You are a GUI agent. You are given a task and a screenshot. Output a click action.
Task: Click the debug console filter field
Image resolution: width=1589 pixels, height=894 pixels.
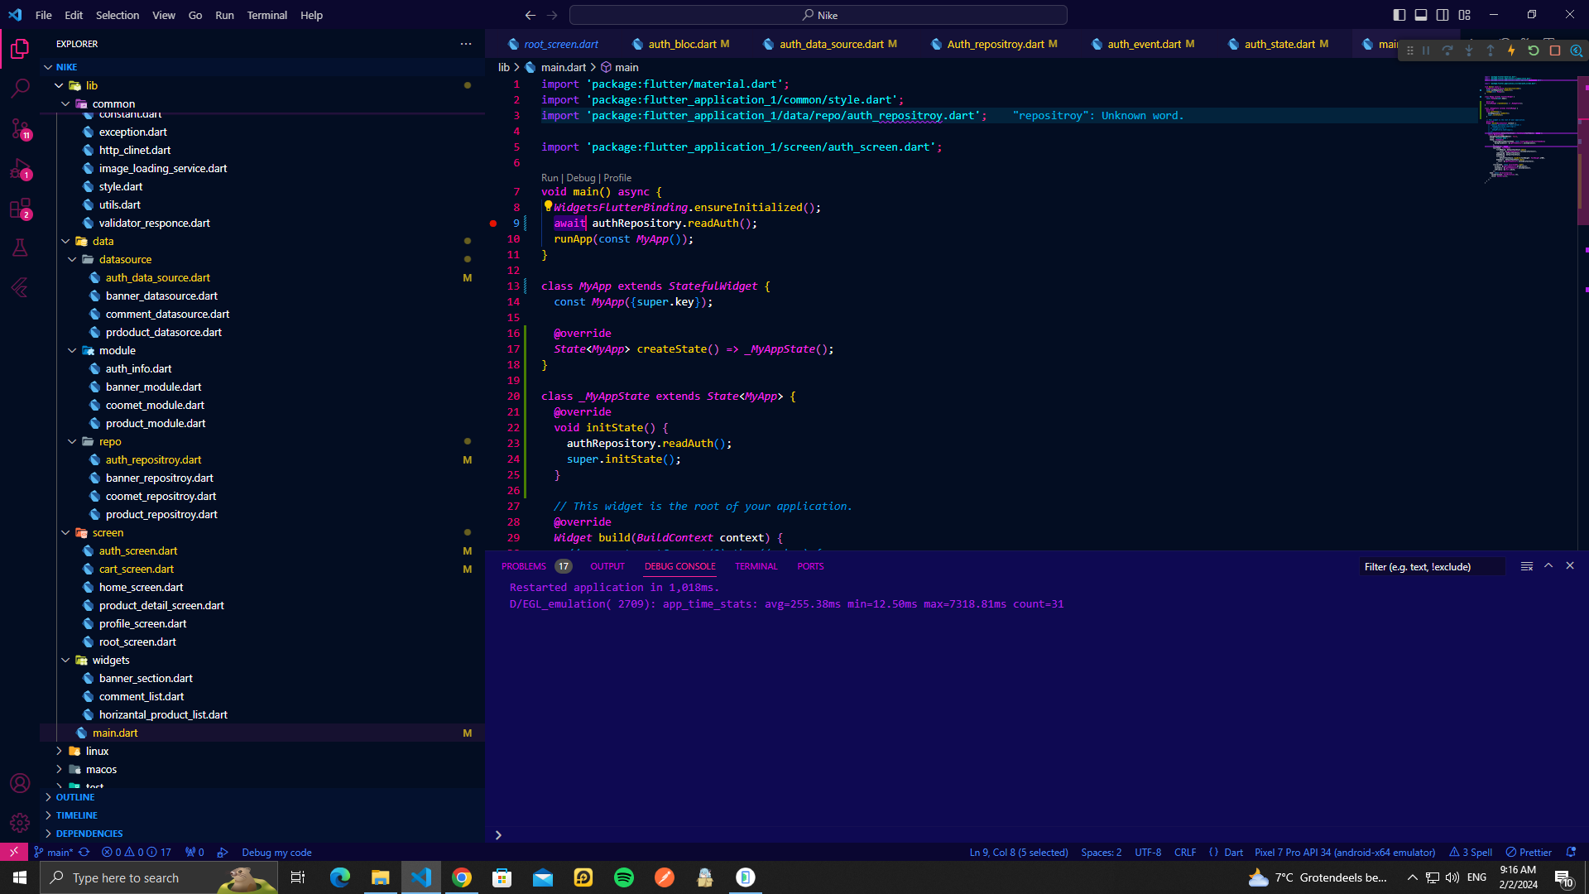[1432, 566]
